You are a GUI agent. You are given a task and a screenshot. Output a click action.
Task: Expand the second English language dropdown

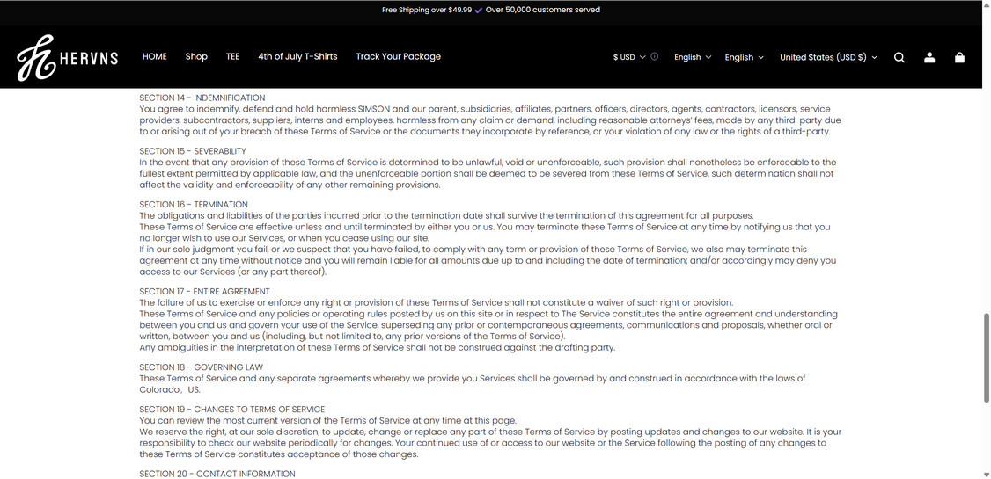(x=744, y=57)
